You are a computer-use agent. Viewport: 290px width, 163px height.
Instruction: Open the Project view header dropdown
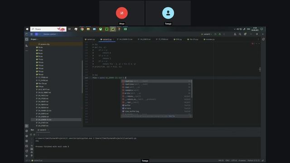34,39
